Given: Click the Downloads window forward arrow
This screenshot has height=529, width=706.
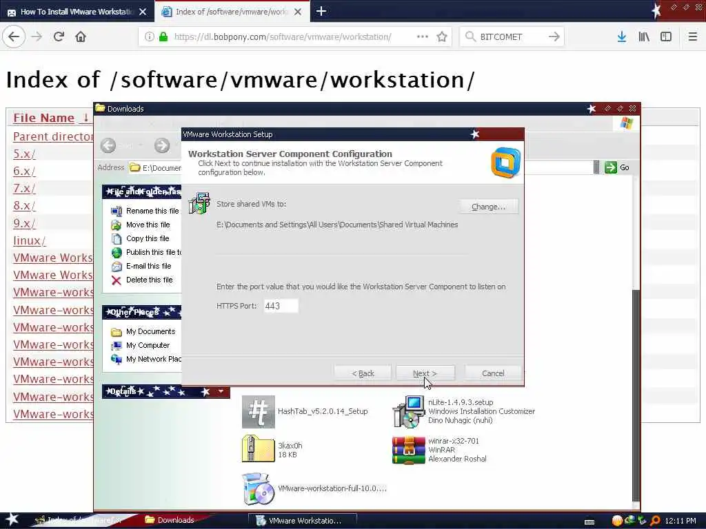Looking at the screenshot, I should 162,145.
